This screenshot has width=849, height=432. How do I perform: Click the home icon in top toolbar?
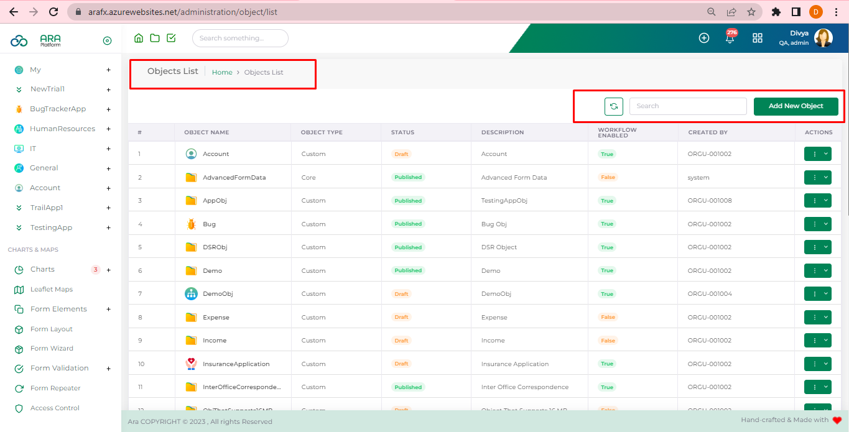click(139, 39)
